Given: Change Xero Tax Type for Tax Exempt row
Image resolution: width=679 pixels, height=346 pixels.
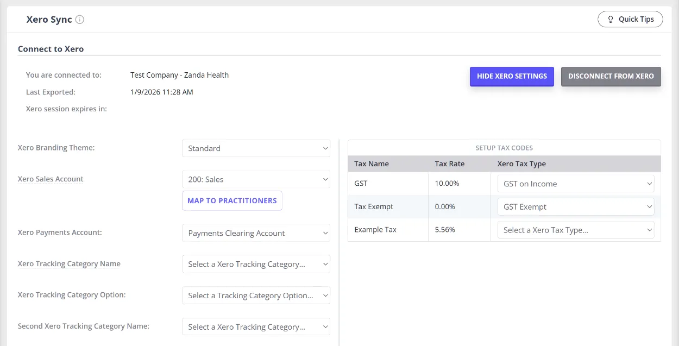Looking at the screenshot, I should (x=576, y=207).
